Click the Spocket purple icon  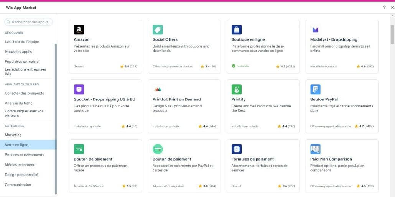click(79, 89)
